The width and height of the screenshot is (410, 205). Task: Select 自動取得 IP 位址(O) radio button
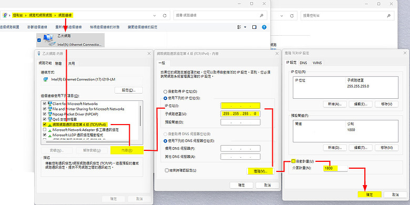pyautogui.click(x=165, y=92)
